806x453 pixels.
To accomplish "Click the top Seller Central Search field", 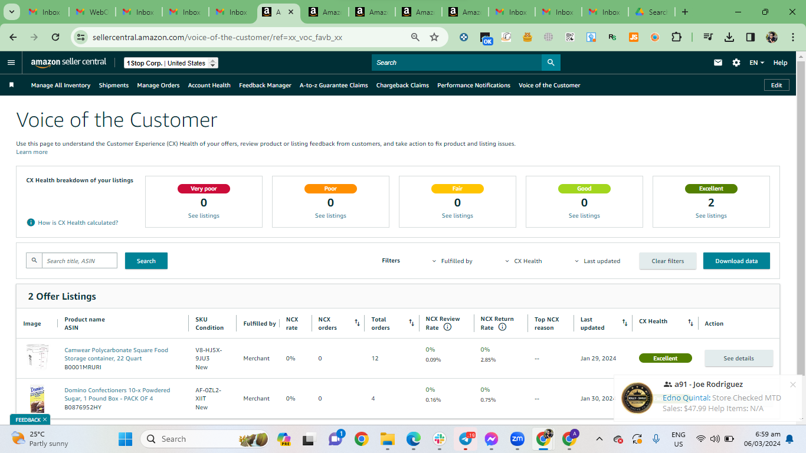I will (457, 63).
